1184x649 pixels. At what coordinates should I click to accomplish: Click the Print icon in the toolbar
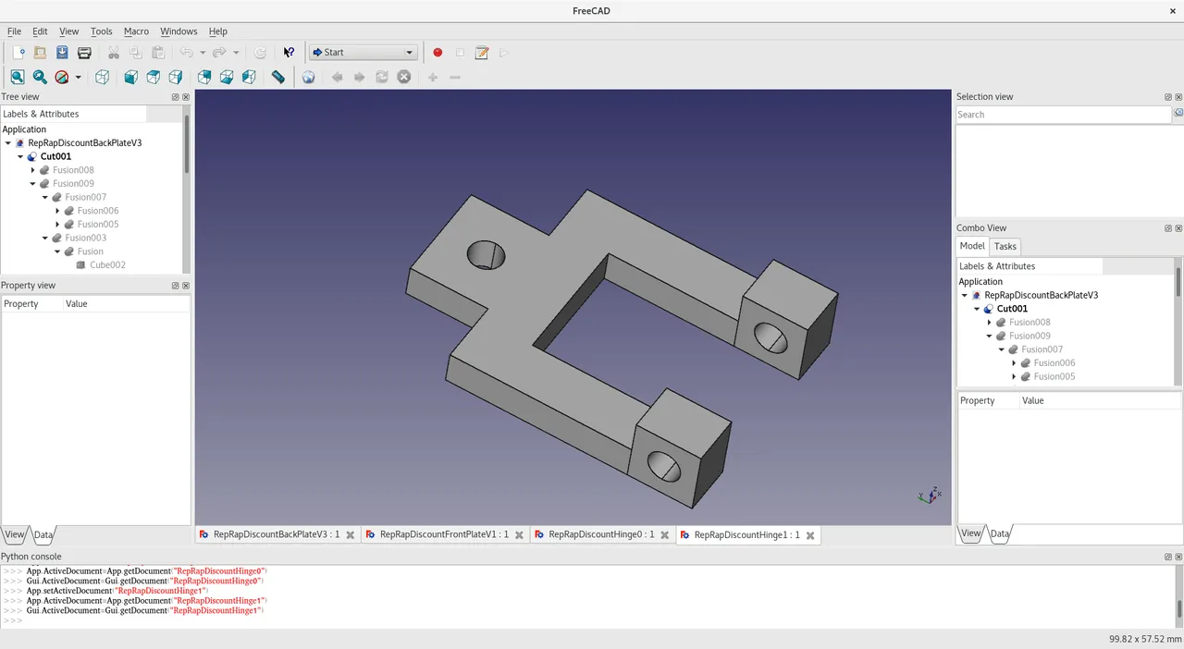click(x=84, y=53)
